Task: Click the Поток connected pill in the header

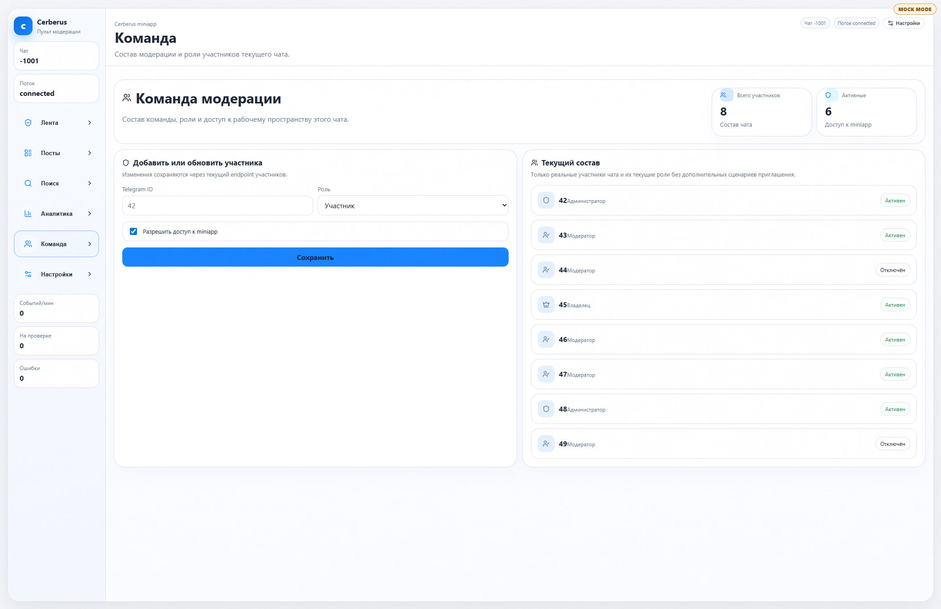Action: coord(856,23)
